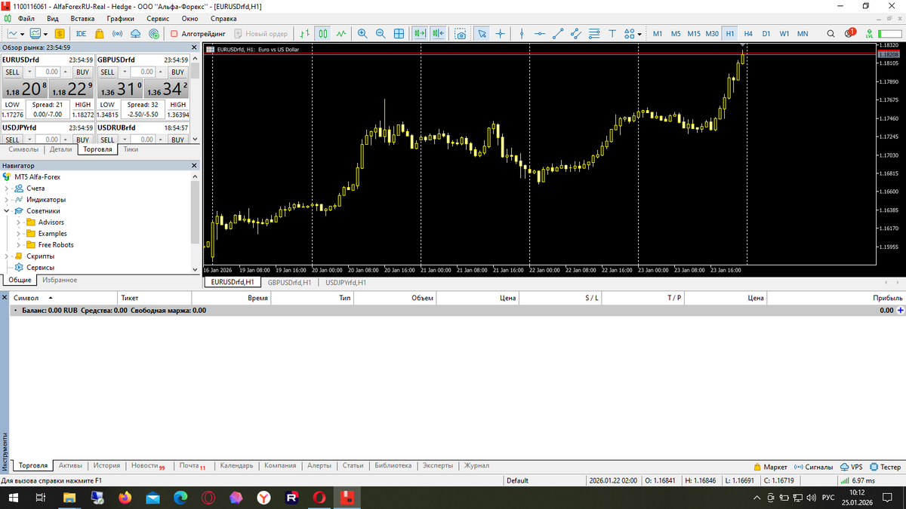Open the GBPUSDrfd,H1 chart tab

[290, 282]
